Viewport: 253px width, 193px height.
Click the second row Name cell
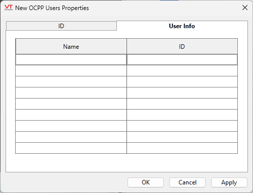click(x=71, y=71)
